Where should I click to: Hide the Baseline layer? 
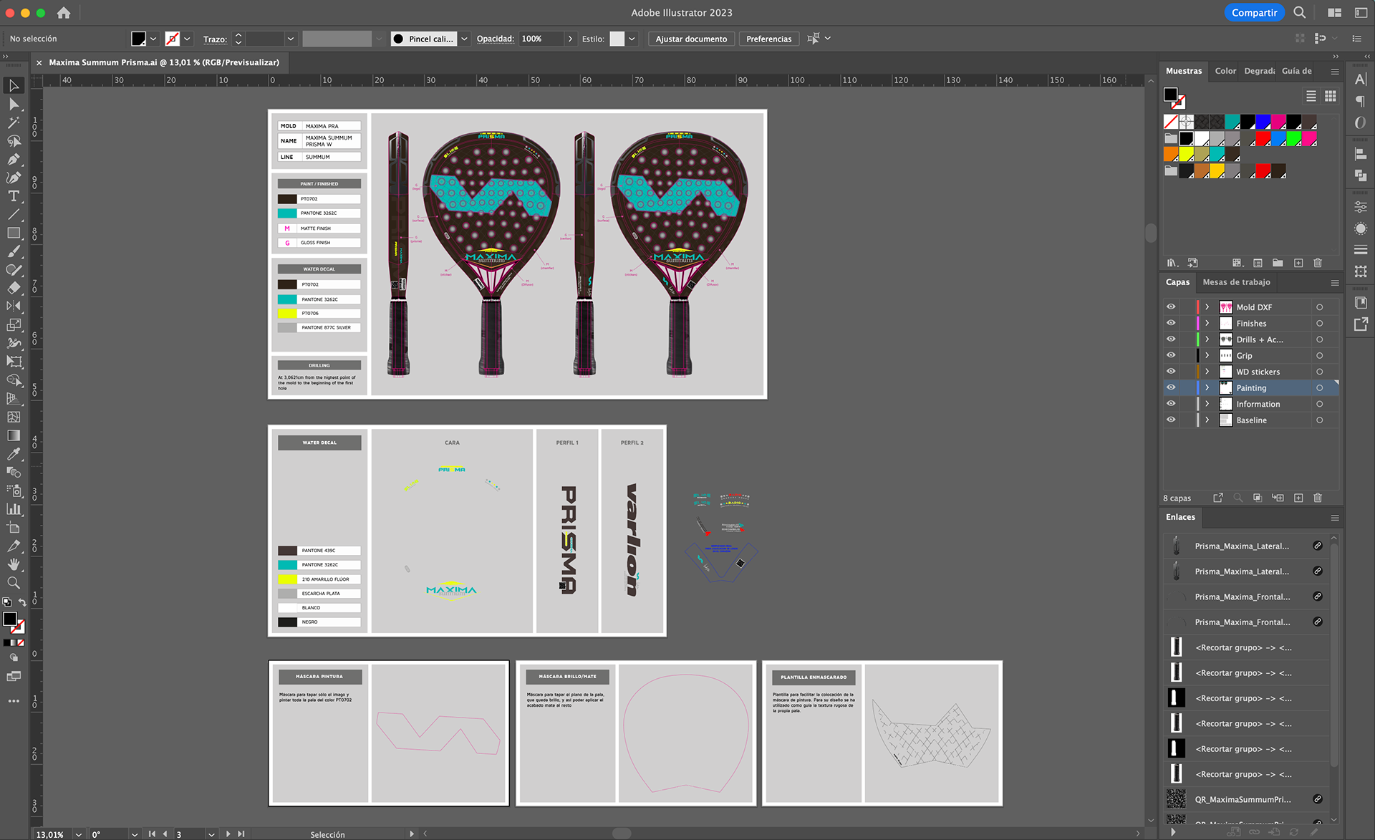(x=1171, y=420)
